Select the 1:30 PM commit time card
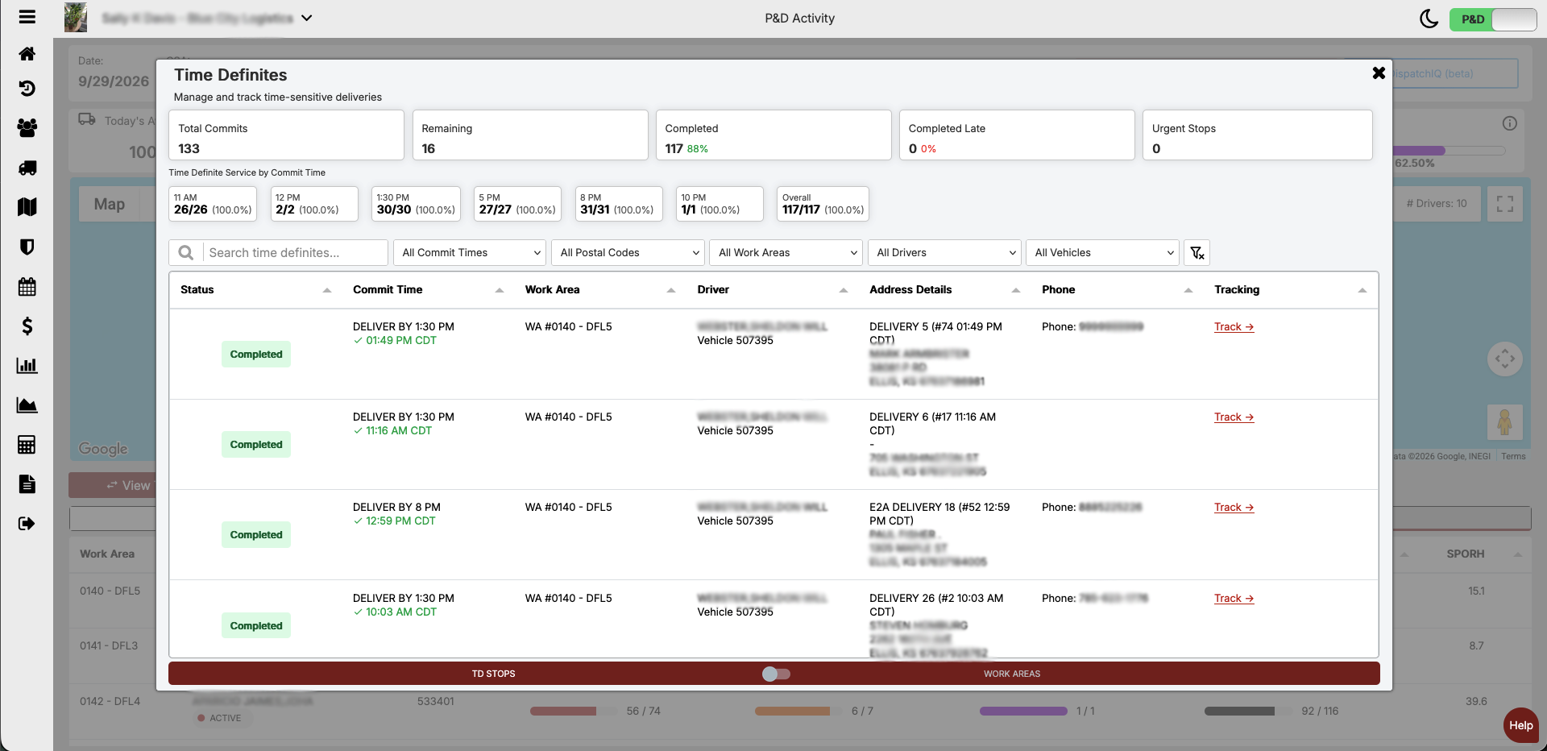 [416, 204]
